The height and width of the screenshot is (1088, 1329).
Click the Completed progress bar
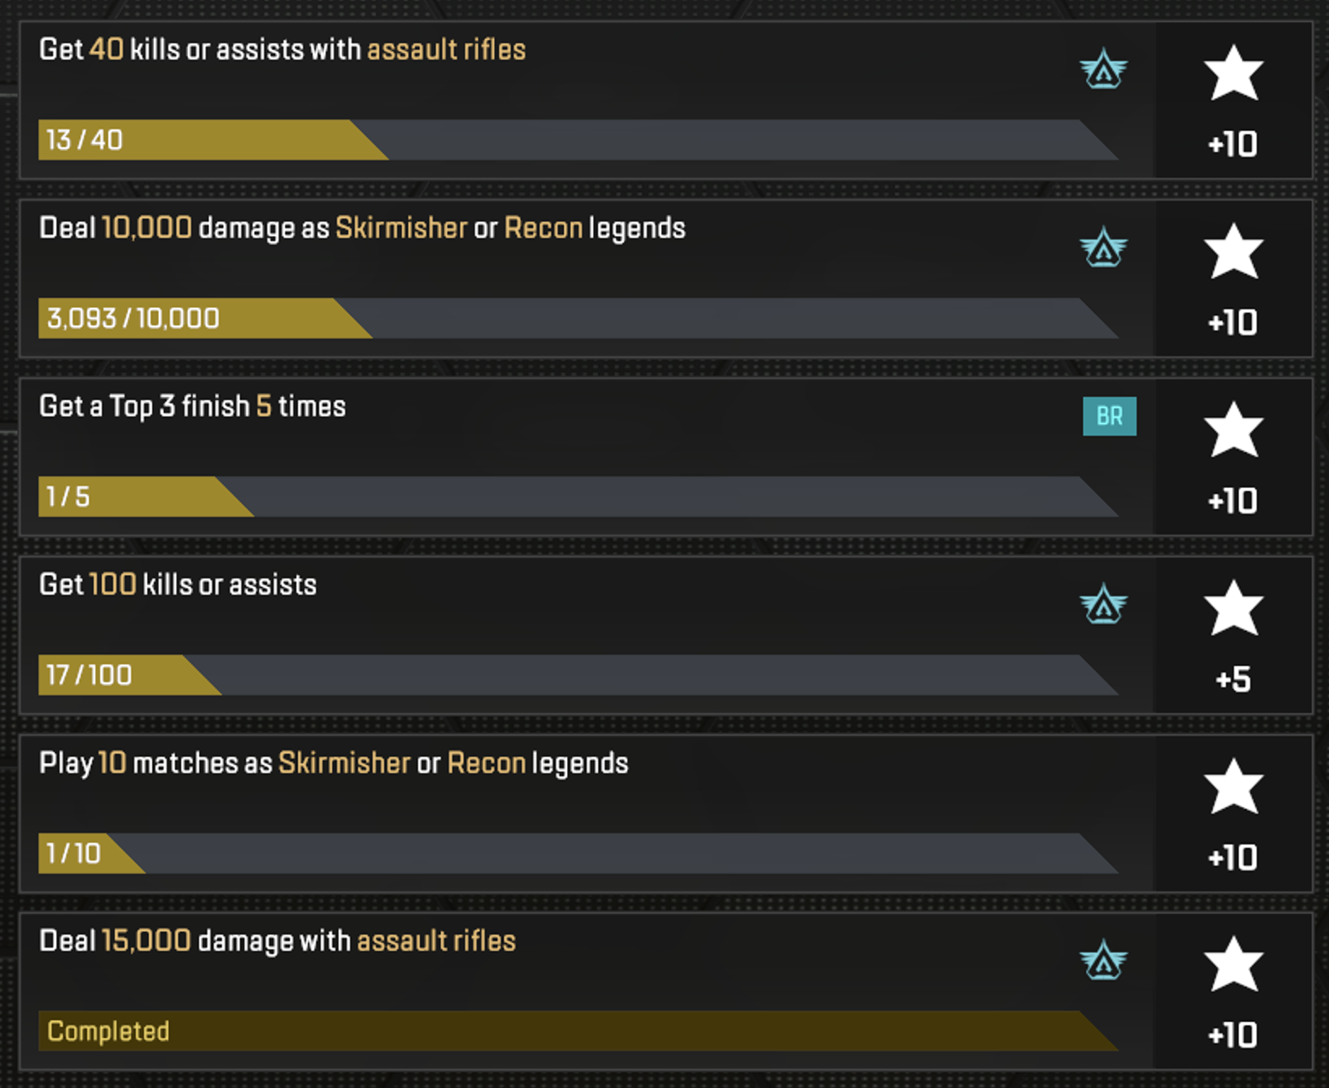576,1031
